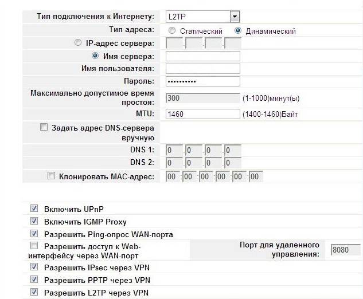This screenshot has height=299, width=363.
Task: Enable manual DNS server address checkbox
Action: (44, 128)
